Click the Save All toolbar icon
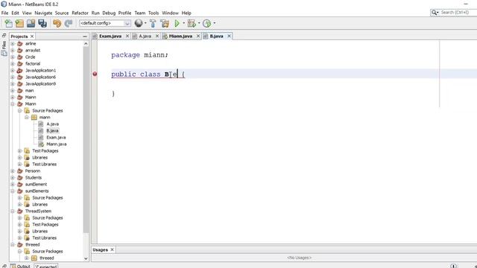This screenshot has width=477, height=268. point(42,23)
